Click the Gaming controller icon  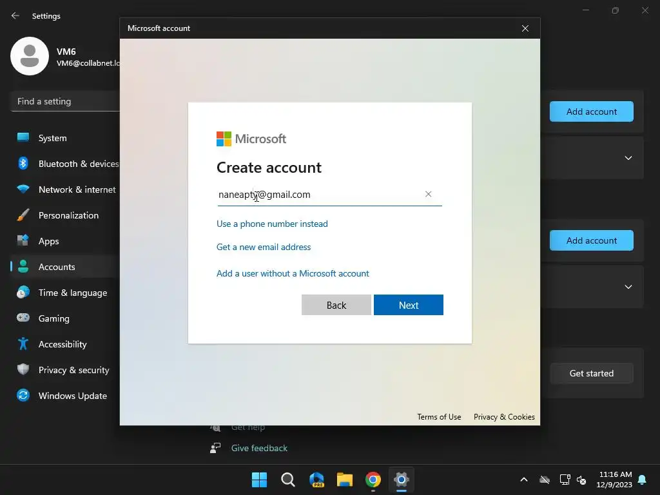(x=23, y=318)
